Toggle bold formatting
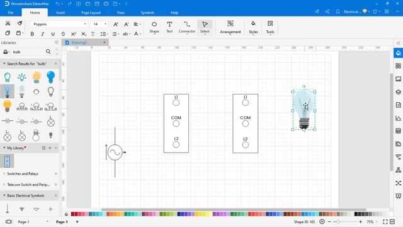Image resolution: width=403 pixels, height=227 pixels. click(x=32, y=33)
